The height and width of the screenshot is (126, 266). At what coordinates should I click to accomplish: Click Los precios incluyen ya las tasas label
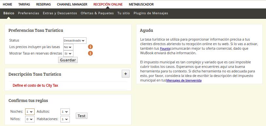coord(35,47)
